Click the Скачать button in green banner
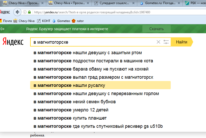206x138 pixels. [156, 29]
